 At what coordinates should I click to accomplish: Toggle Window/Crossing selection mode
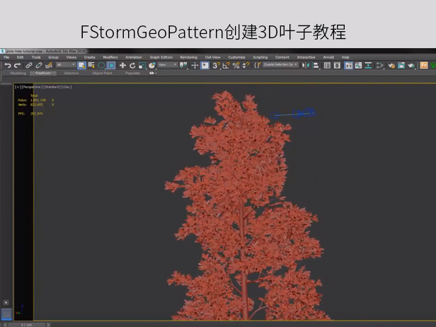coord(111,65)
